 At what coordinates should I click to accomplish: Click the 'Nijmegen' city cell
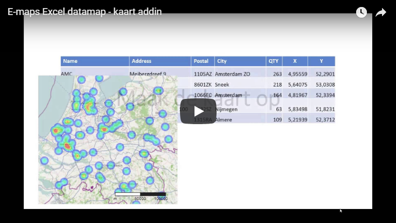coord(226,110)
